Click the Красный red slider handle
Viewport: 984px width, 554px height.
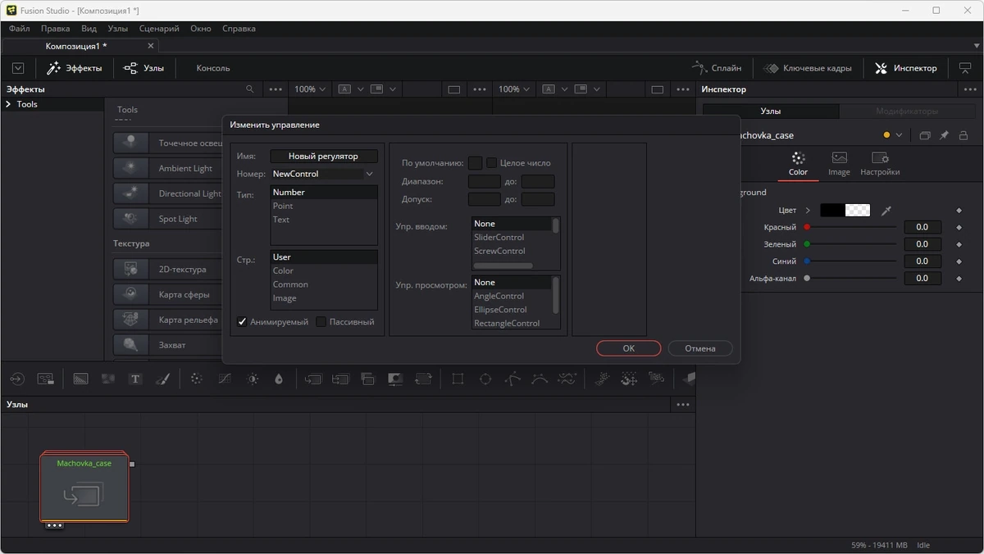[807, 227]
